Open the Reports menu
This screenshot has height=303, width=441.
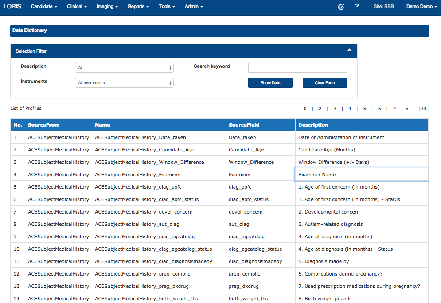click(x=138, y=7)
